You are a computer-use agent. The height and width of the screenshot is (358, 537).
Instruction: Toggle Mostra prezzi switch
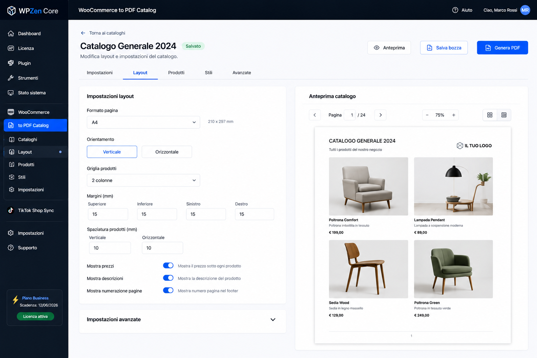(168, 265)
